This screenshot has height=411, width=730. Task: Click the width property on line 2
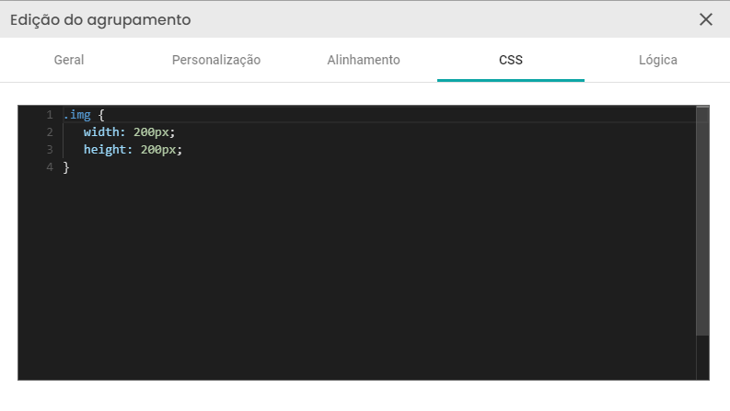click(101, 132)
